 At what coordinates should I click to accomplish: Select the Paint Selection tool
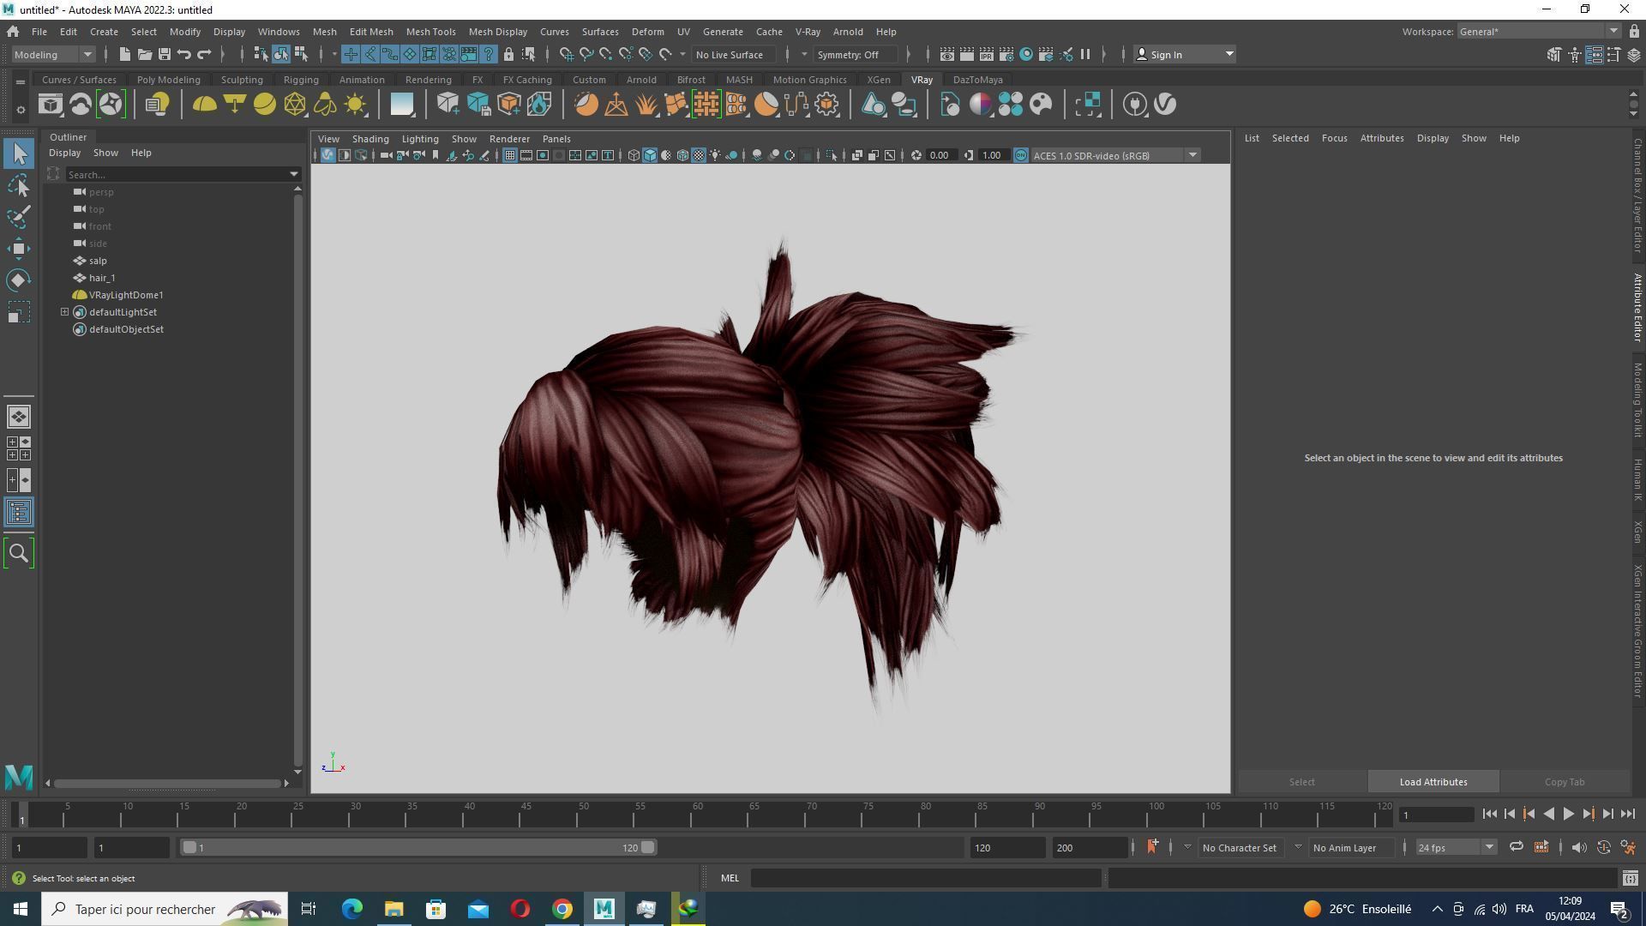pos(19,217)
